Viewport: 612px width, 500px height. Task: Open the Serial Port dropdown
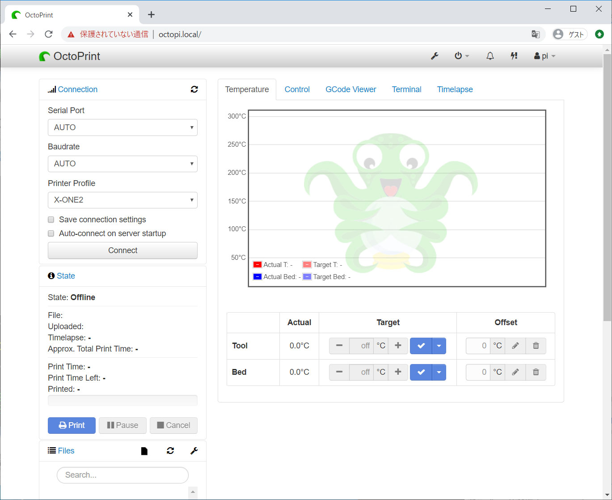point(122,127)
